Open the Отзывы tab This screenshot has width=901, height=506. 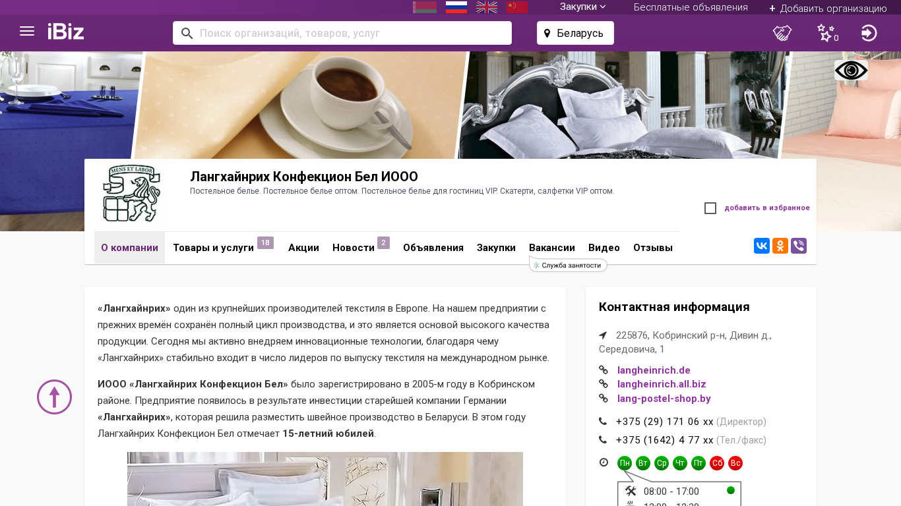pyautogui.click(x=653, y=248)
